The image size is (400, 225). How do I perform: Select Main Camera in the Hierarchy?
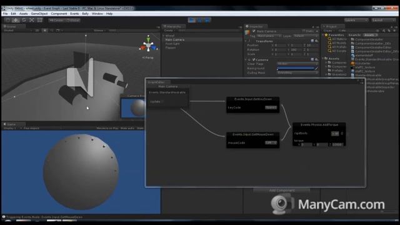coord(175,39)
